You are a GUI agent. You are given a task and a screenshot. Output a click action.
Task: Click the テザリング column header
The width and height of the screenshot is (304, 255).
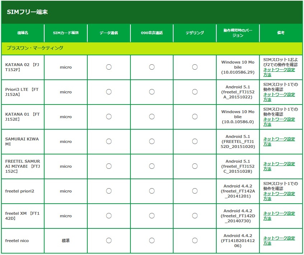point(195,33)
